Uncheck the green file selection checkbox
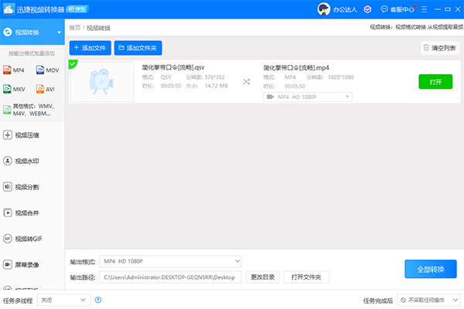464x309 pixels. (73, 63)
